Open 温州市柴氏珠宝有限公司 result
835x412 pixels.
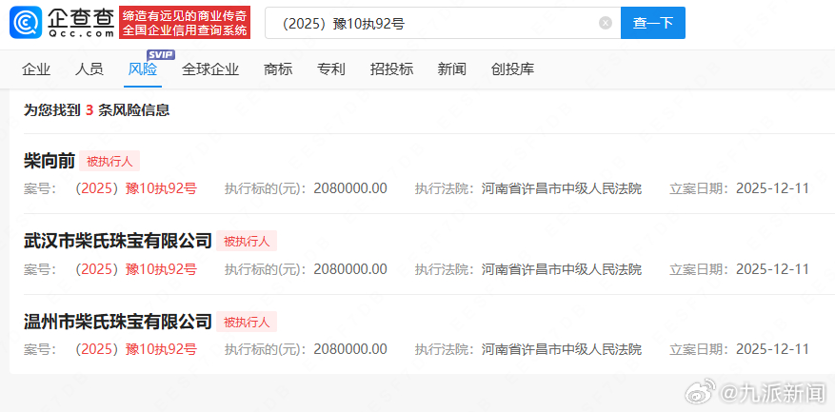(118, 322)
